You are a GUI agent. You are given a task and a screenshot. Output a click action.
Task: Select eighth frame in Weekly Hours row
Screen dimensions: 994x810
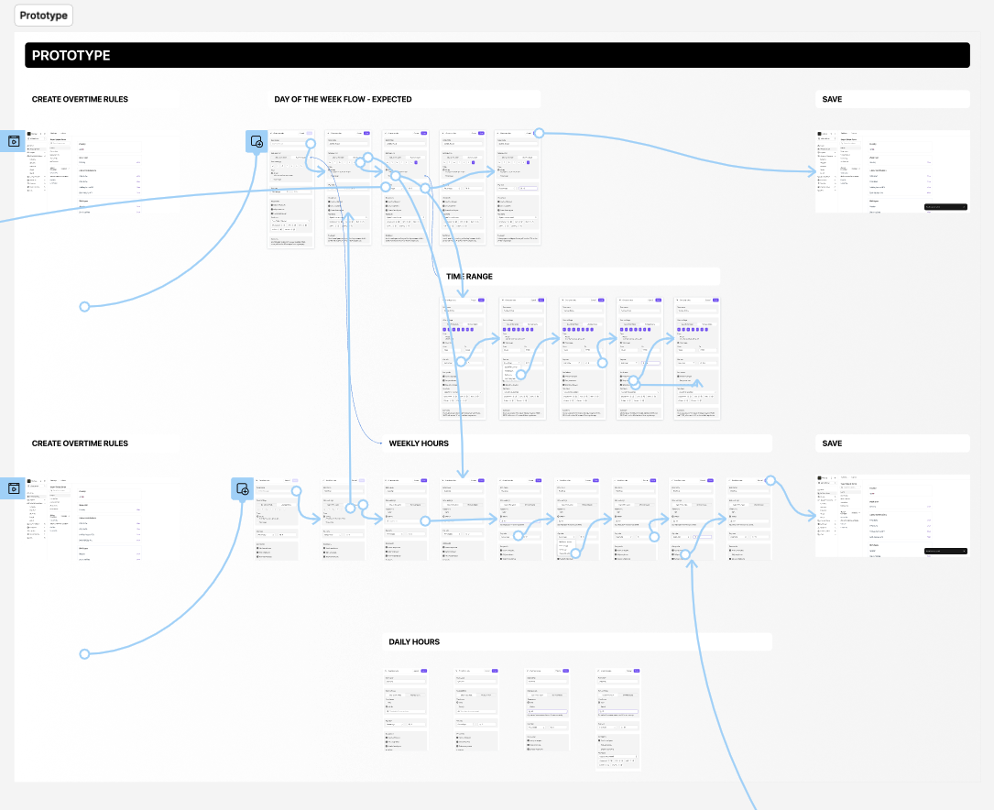pyautogui.click(x=692, y=520)
